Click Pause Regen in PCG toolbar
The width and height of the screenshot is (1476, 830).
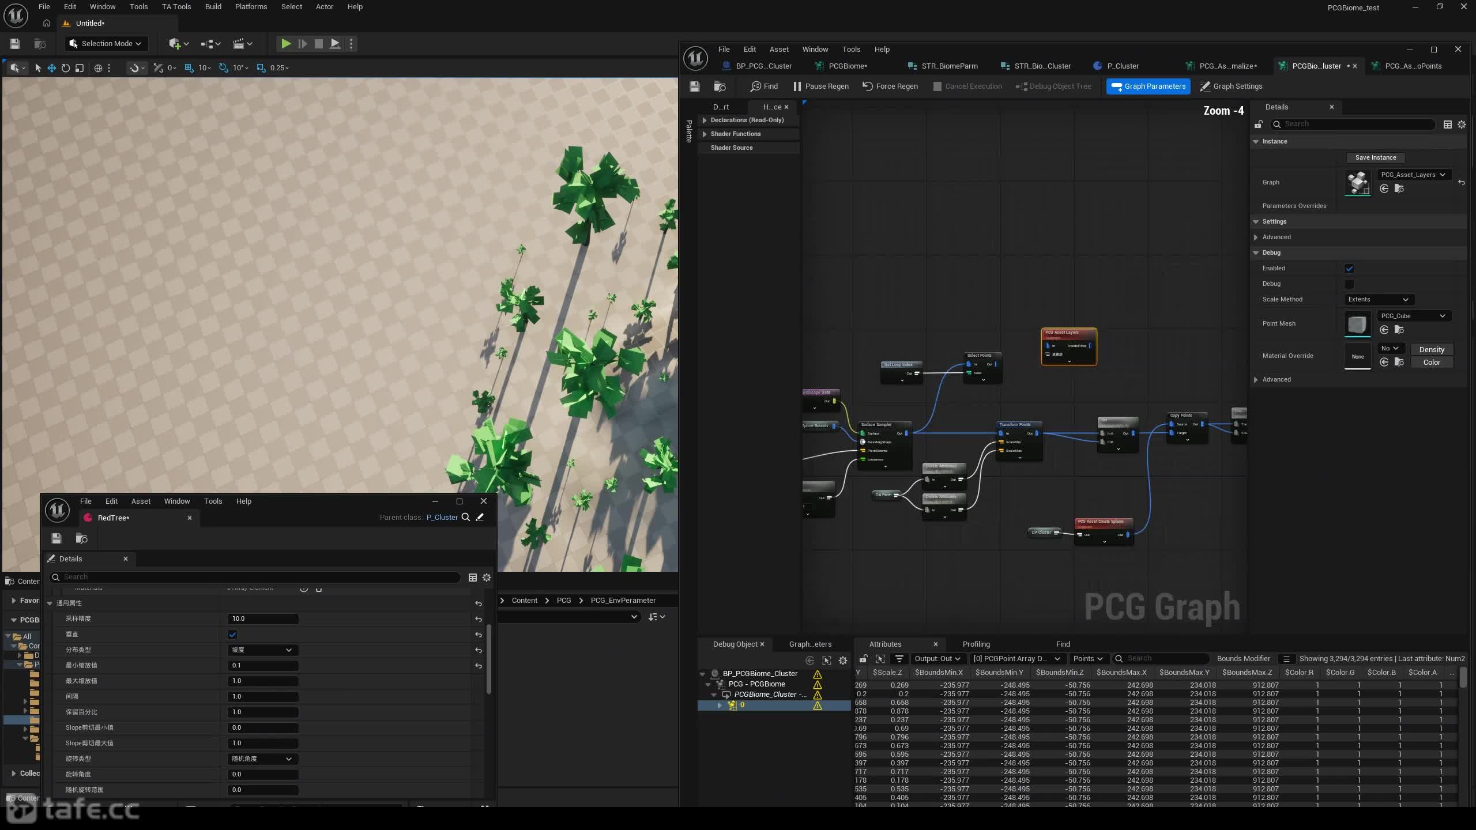click(820, 86)
